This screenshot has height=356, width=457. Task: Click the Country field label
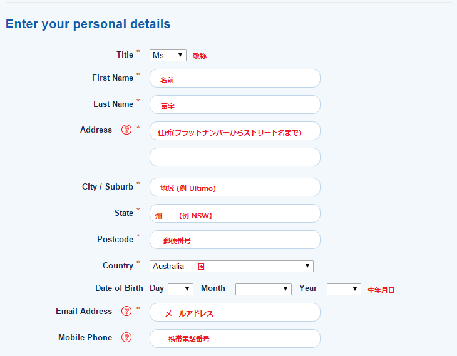[118, 266]
